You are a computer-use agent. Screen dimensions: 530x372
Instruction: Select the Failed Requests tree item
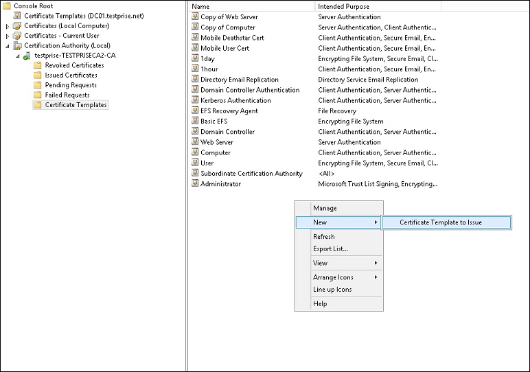pyautogui.click(x=67, y=95)
